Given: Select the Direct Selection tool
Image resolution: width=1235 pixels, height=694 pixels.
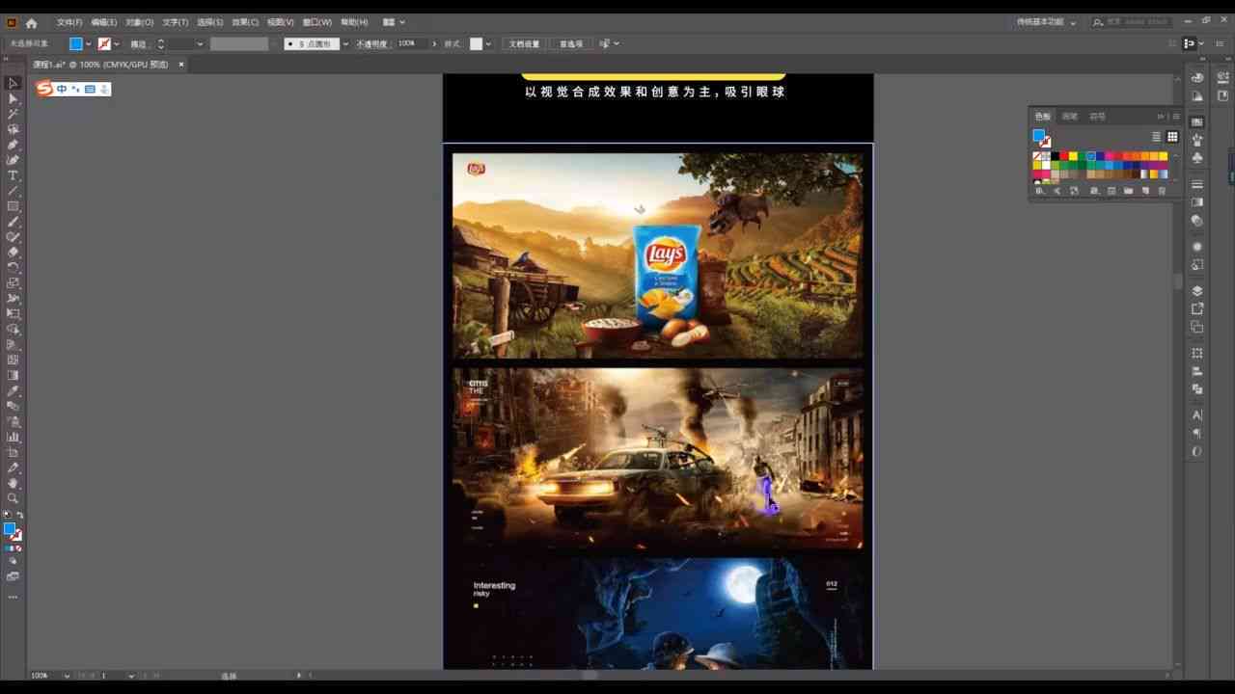Looking at the screenshot, I should click(14, 98).
